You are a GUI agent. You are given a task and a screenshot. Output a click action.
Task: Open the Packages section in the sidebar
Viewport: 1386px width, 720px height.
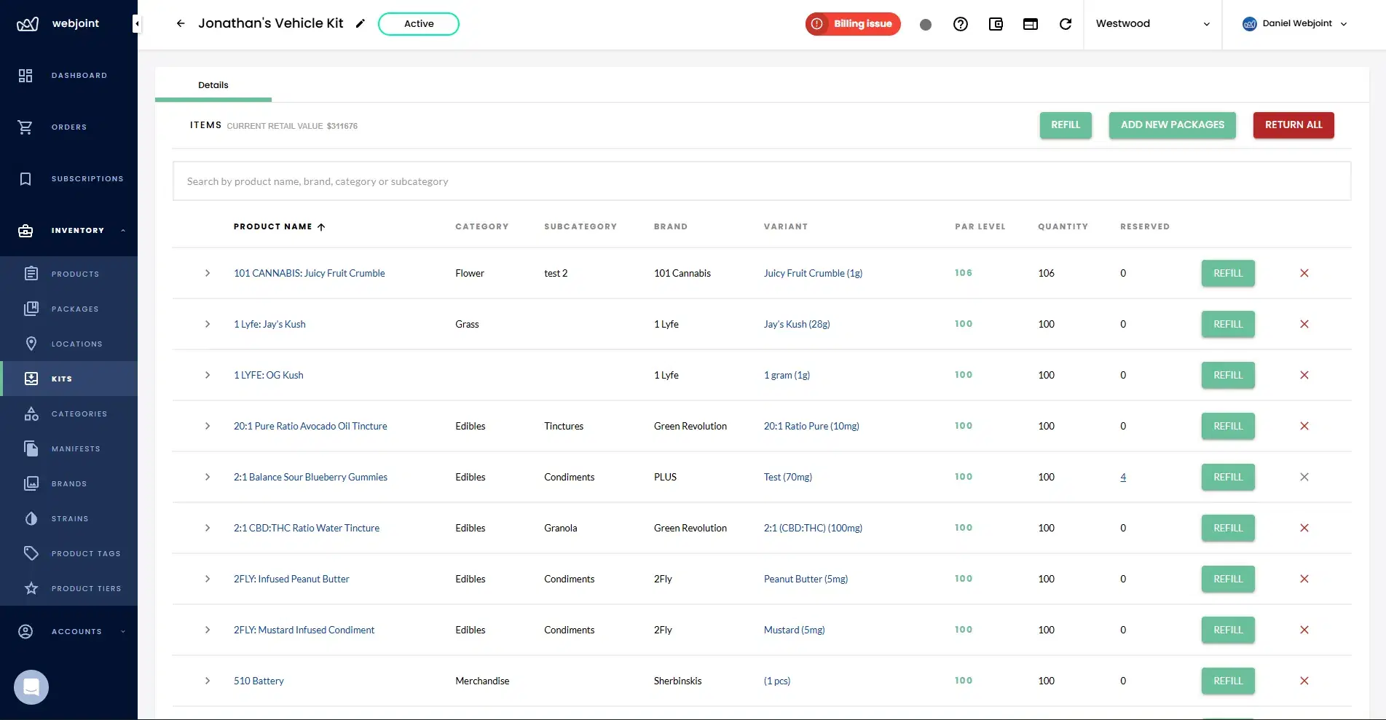75,309
